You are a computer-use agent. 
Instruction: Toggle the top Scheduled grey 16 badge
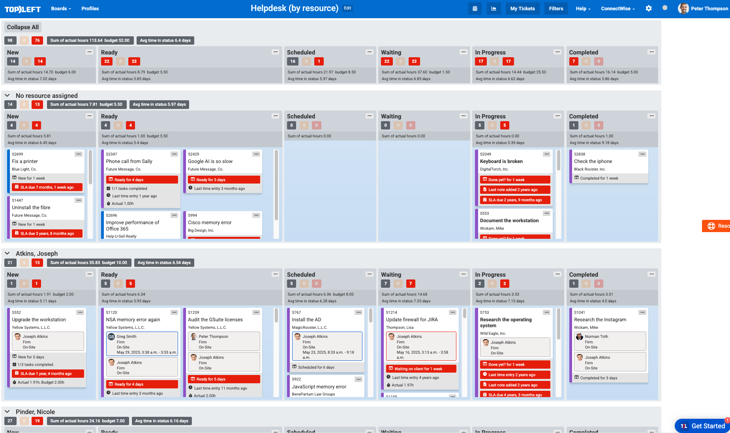click(293, 61)
